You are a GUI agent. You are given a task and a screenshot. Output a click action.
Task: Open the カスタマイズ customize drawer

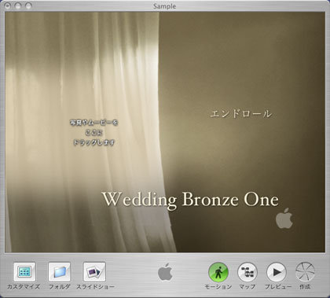tap(24, 272)
